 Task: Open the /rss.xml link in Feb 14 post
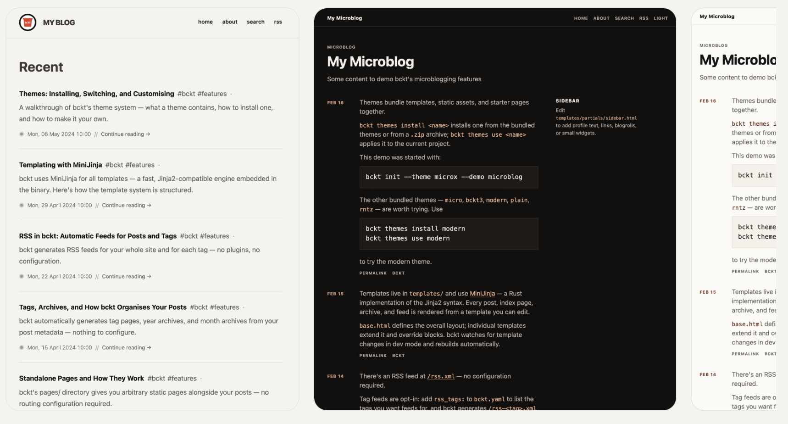(441, 376)
